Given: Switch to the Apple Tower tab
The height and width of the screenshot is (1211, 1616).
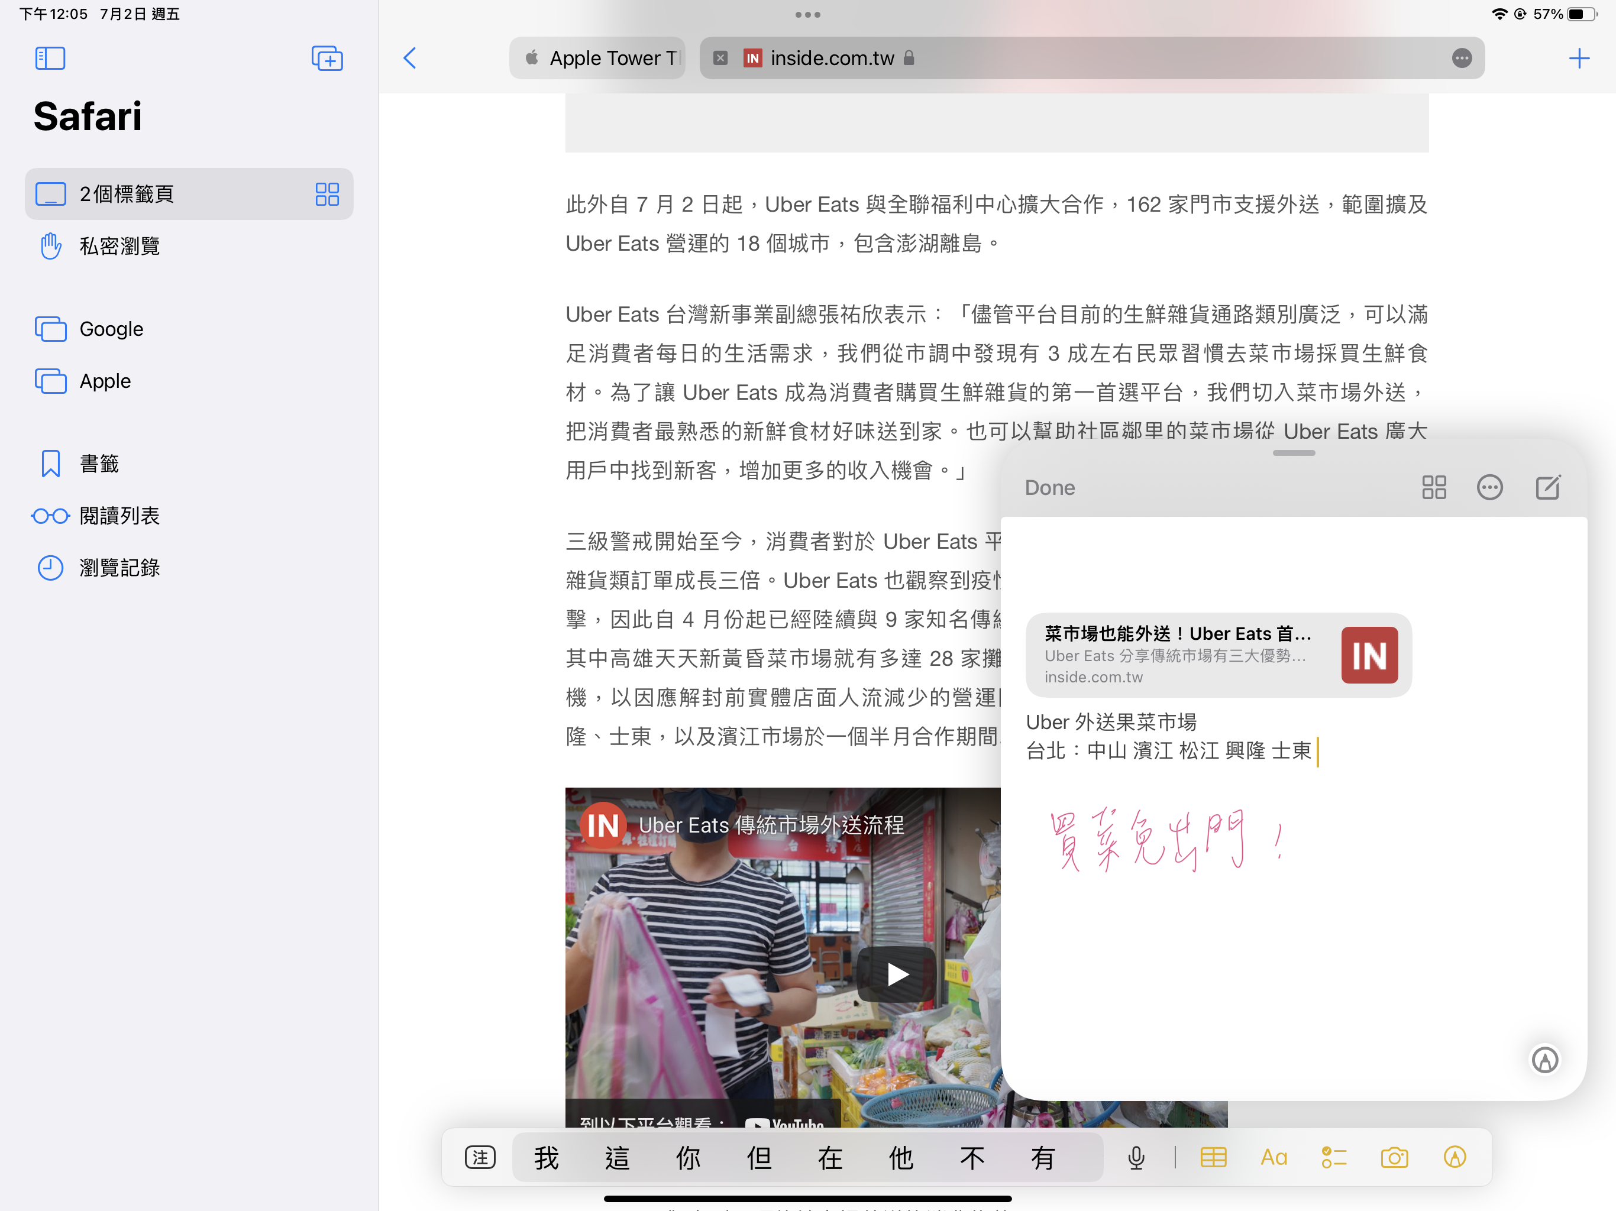Looking at the screenshot, I should click(x=597, y=58).
